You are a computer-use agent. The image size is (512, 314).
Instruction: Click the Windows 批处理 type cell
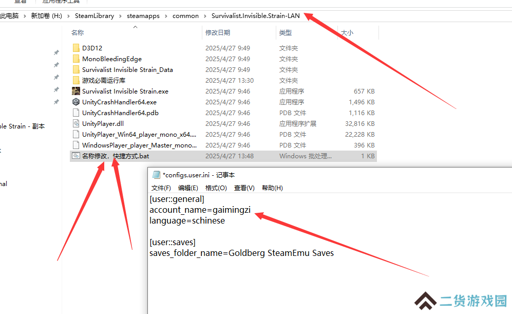306,156
